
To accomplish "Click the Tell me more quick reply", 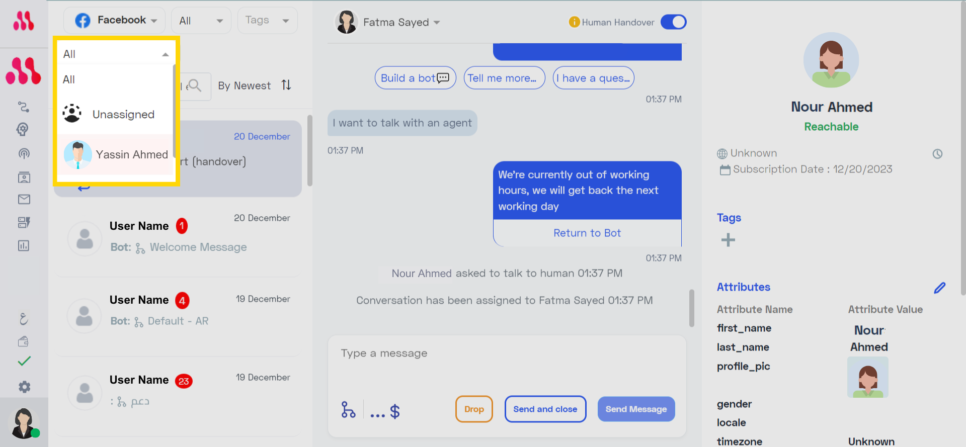I will click(x=504, y=78).
